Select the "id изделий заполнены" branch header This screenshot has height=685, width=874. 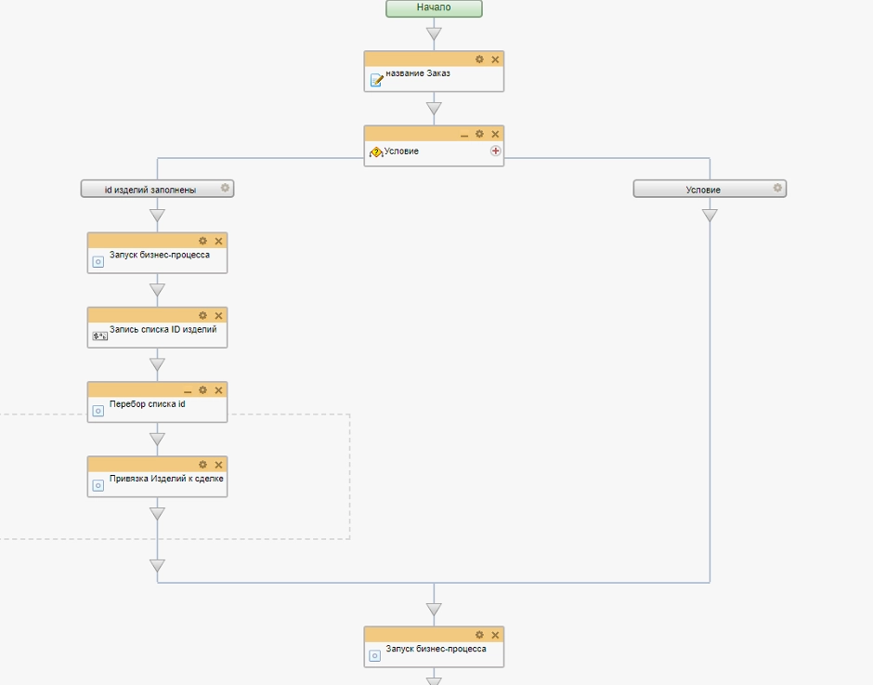coord(150,190)
